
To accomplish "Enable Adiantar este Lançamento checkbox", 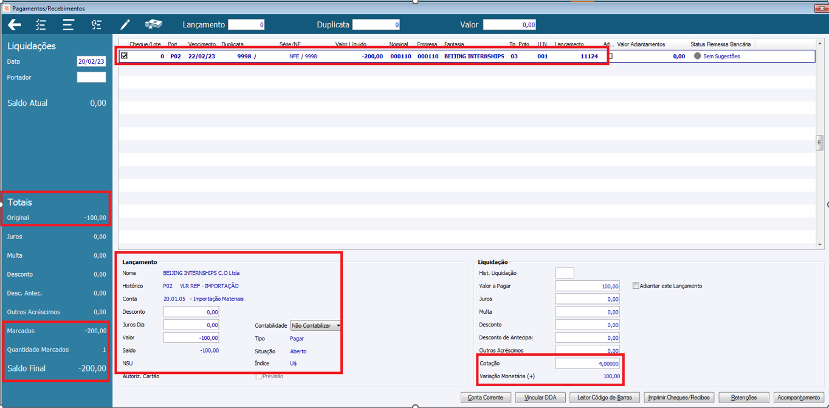I will 636,286.
